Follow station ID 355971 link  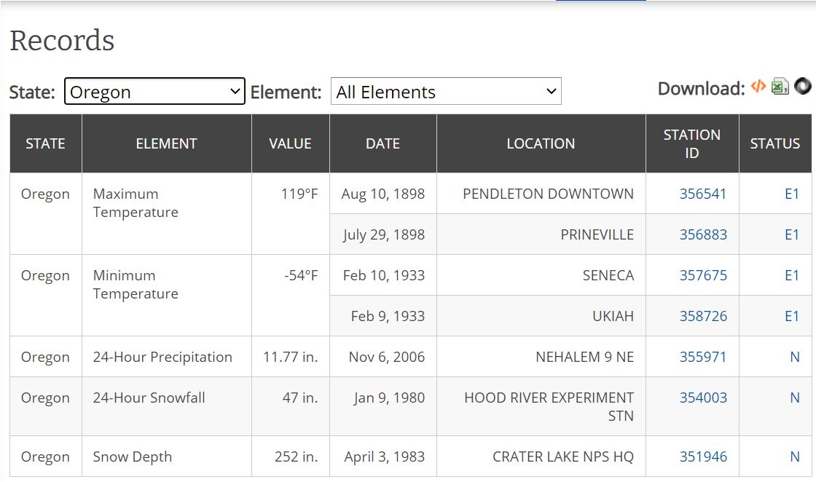pos(703,357)
